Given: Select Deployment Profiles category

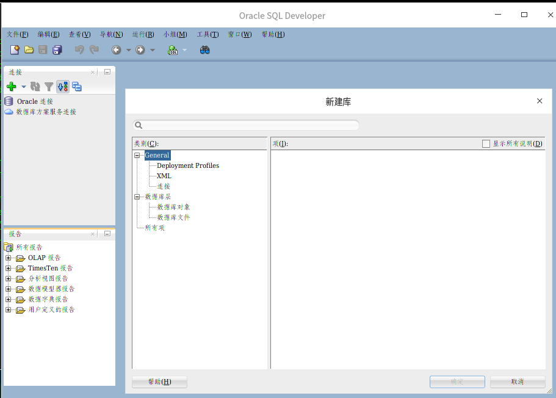Looking at the screenshot, I should (x=188, y=165).
